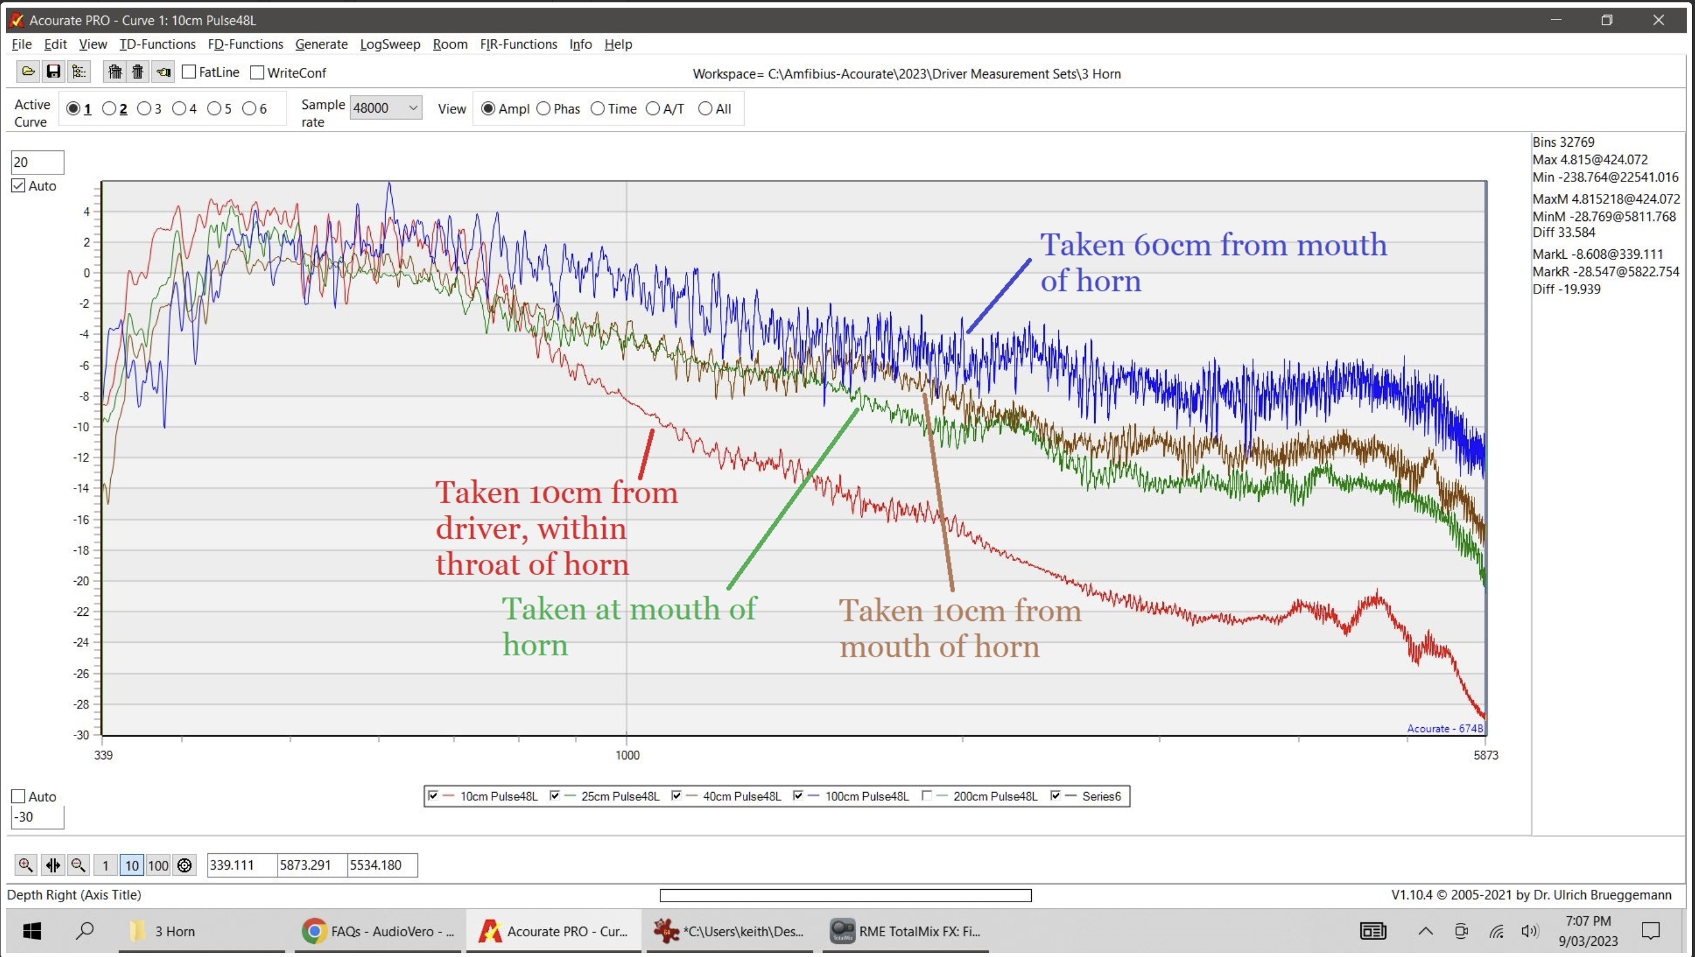Viewport: 1695px width, 957px height.
Task: Click the floppy disk save icon
Action: pos(53,72)
